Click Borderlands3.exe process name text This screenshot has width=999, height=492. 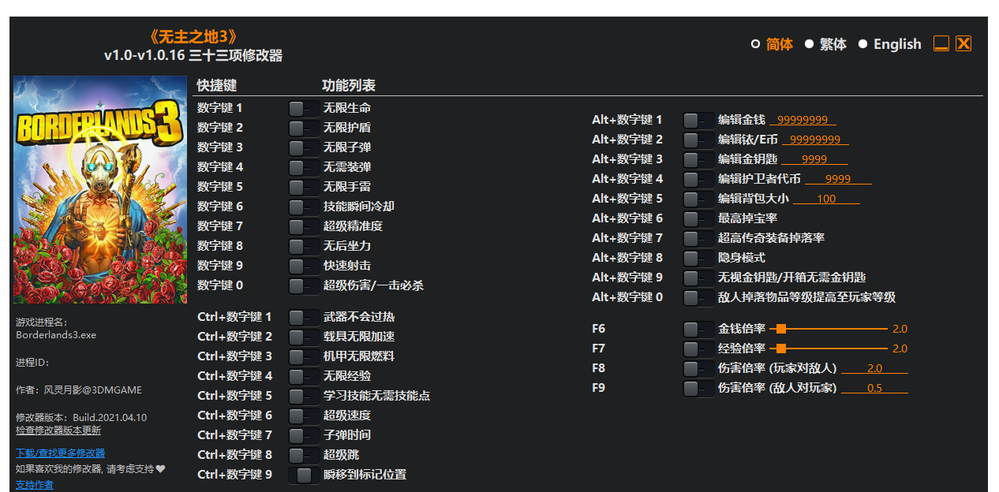coord(56,334)
